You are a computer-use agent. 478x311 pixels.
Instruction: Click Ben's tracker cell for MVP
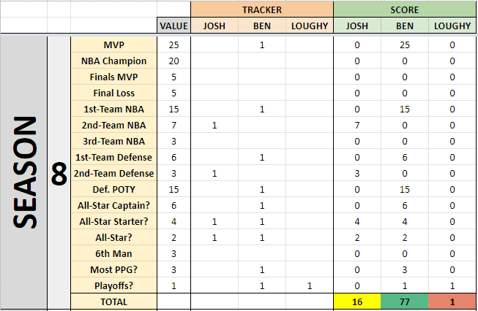click(x=262, y=45)
